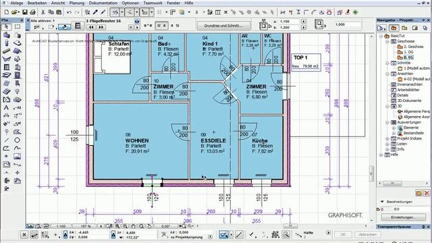Open the Fenster menu
The width and height of the screenshot is (432, 243).
point(173,3)
